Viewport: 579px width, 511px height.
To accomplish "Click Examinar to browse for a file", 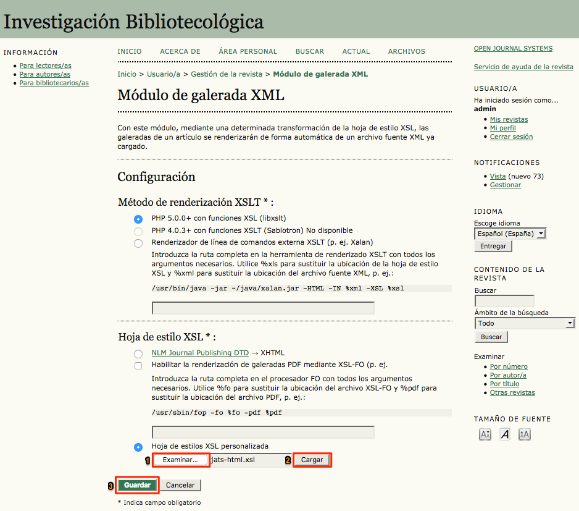I will click(180, 460).
